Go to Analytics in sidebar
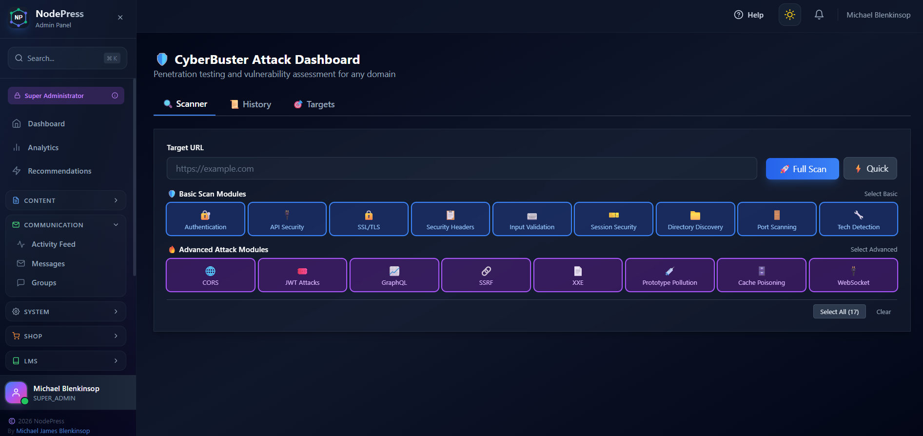The width and height of the screenshot is (923, 436). point(43,148)
